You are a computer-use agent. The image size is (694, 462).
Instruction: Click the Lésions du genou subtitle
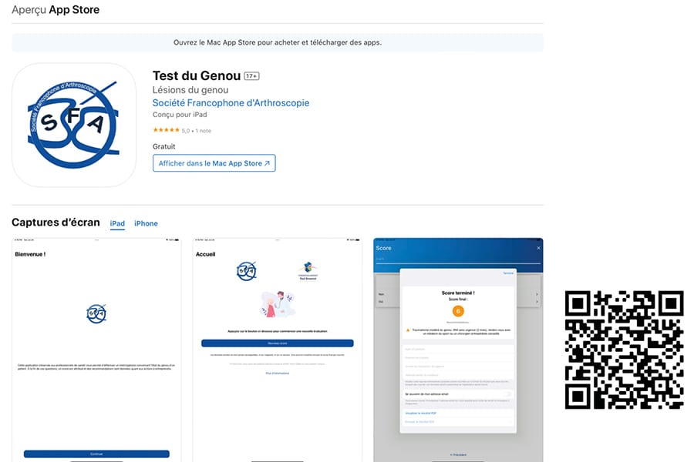190,90
